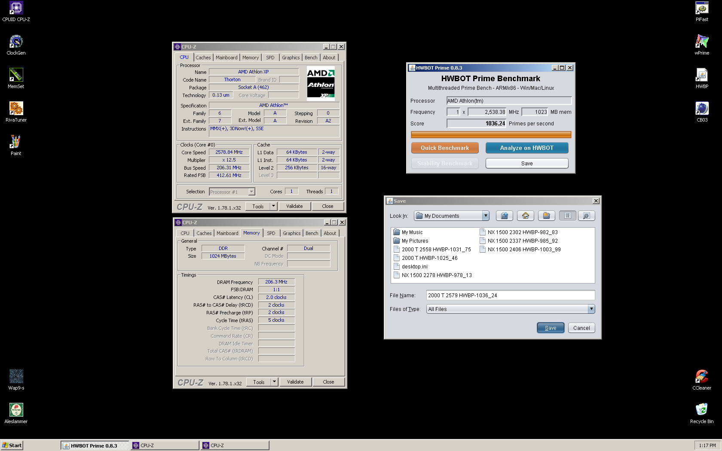Click the Save button in HWBOT Prime window

527,163
